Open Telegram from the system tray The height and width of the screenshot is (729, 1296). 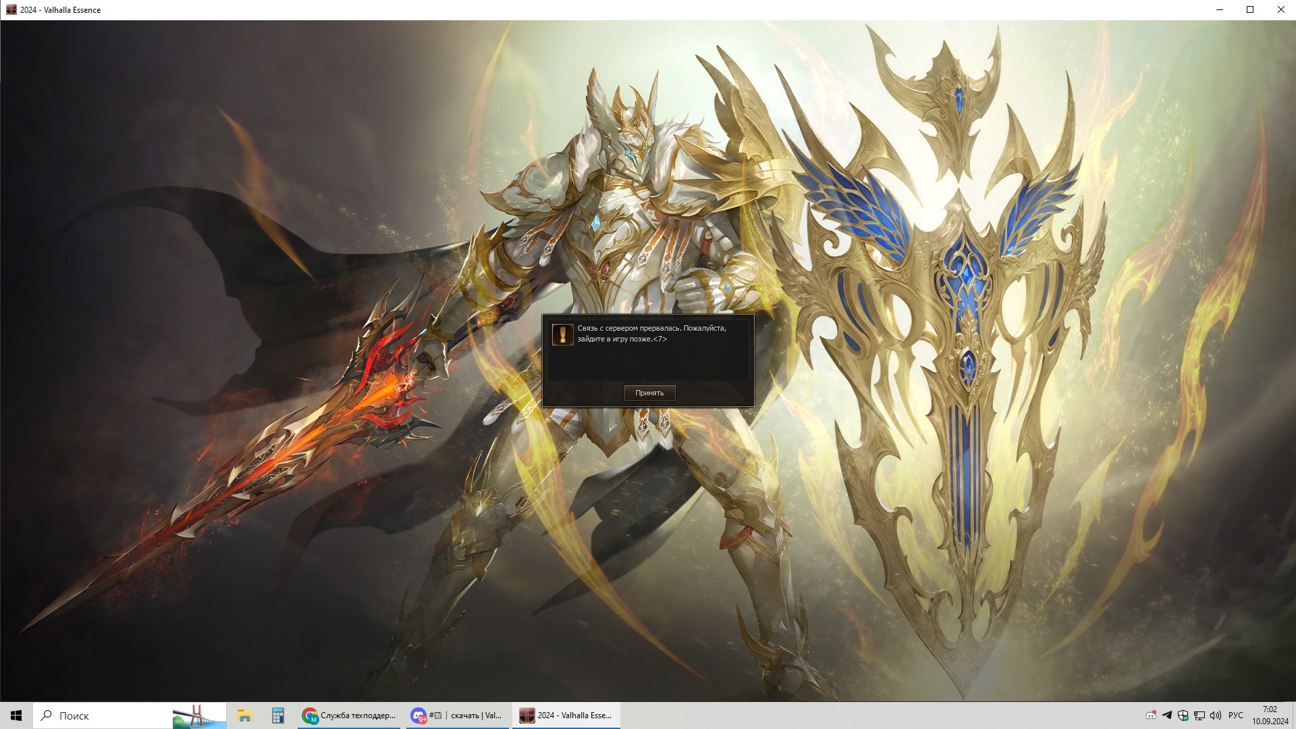pos(1167,715)
